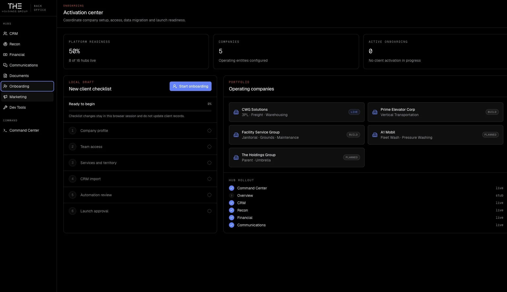507x292 pixels.
Task: Toggle the Company profile checklist circle
Action: click(x=209, y=131)
